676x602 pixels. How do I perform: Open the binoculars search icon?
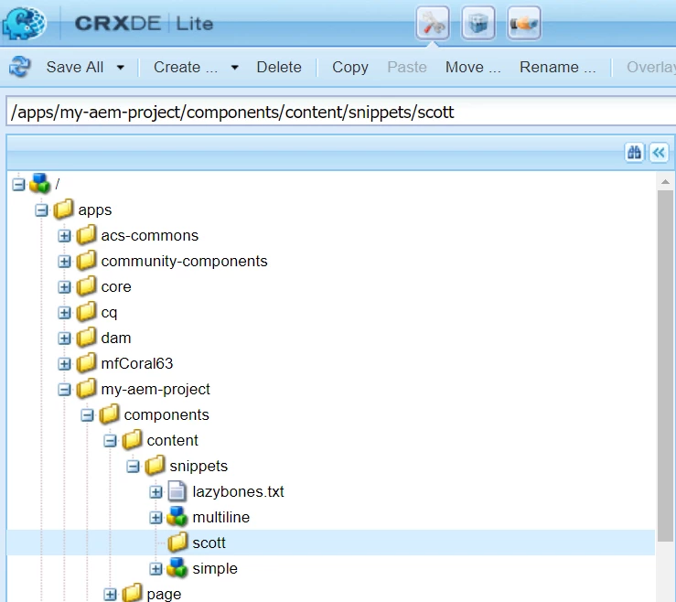point(634,152)
